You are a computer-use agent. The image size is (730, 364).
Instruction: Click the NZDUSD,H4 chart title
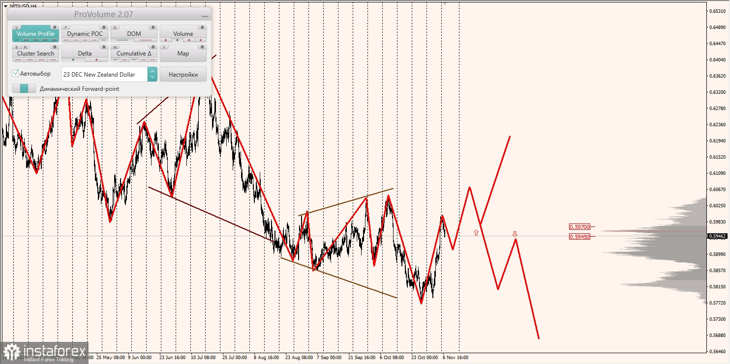pyautogui.click(x=23, y=6)
